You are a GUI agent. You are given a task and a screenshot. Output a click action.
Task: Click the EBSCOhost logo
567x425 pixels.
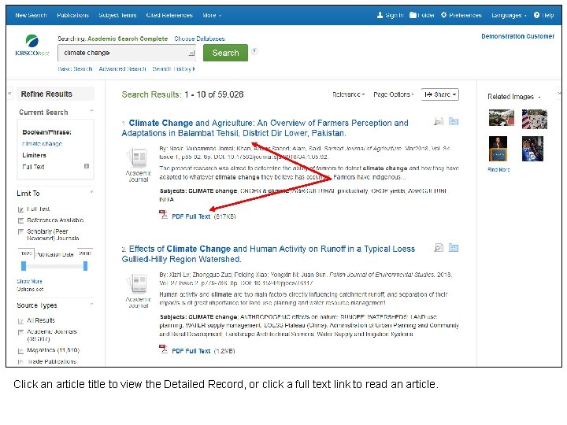(x=31, y=45)
